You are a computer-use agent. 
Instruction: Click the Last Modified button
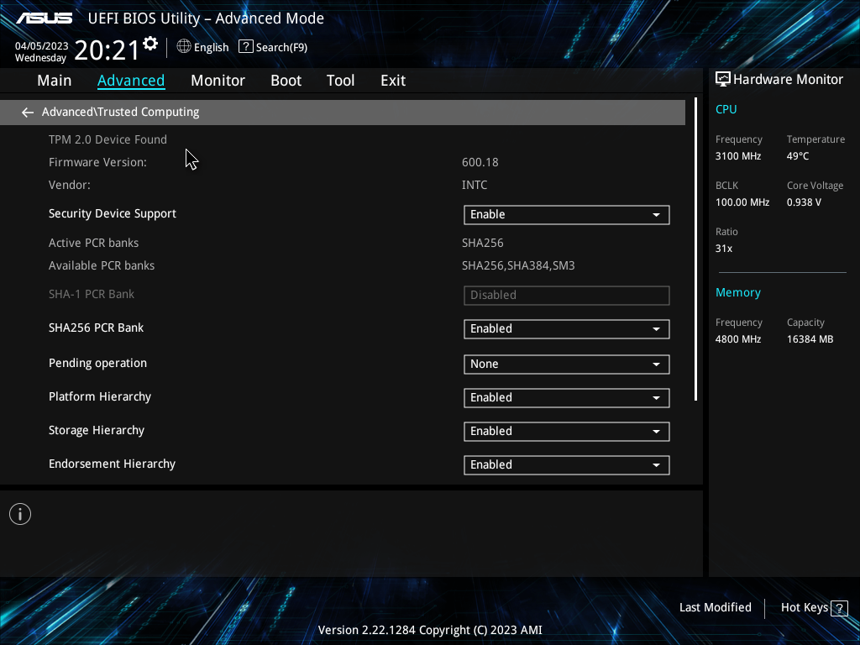click(x=715, y=607)
